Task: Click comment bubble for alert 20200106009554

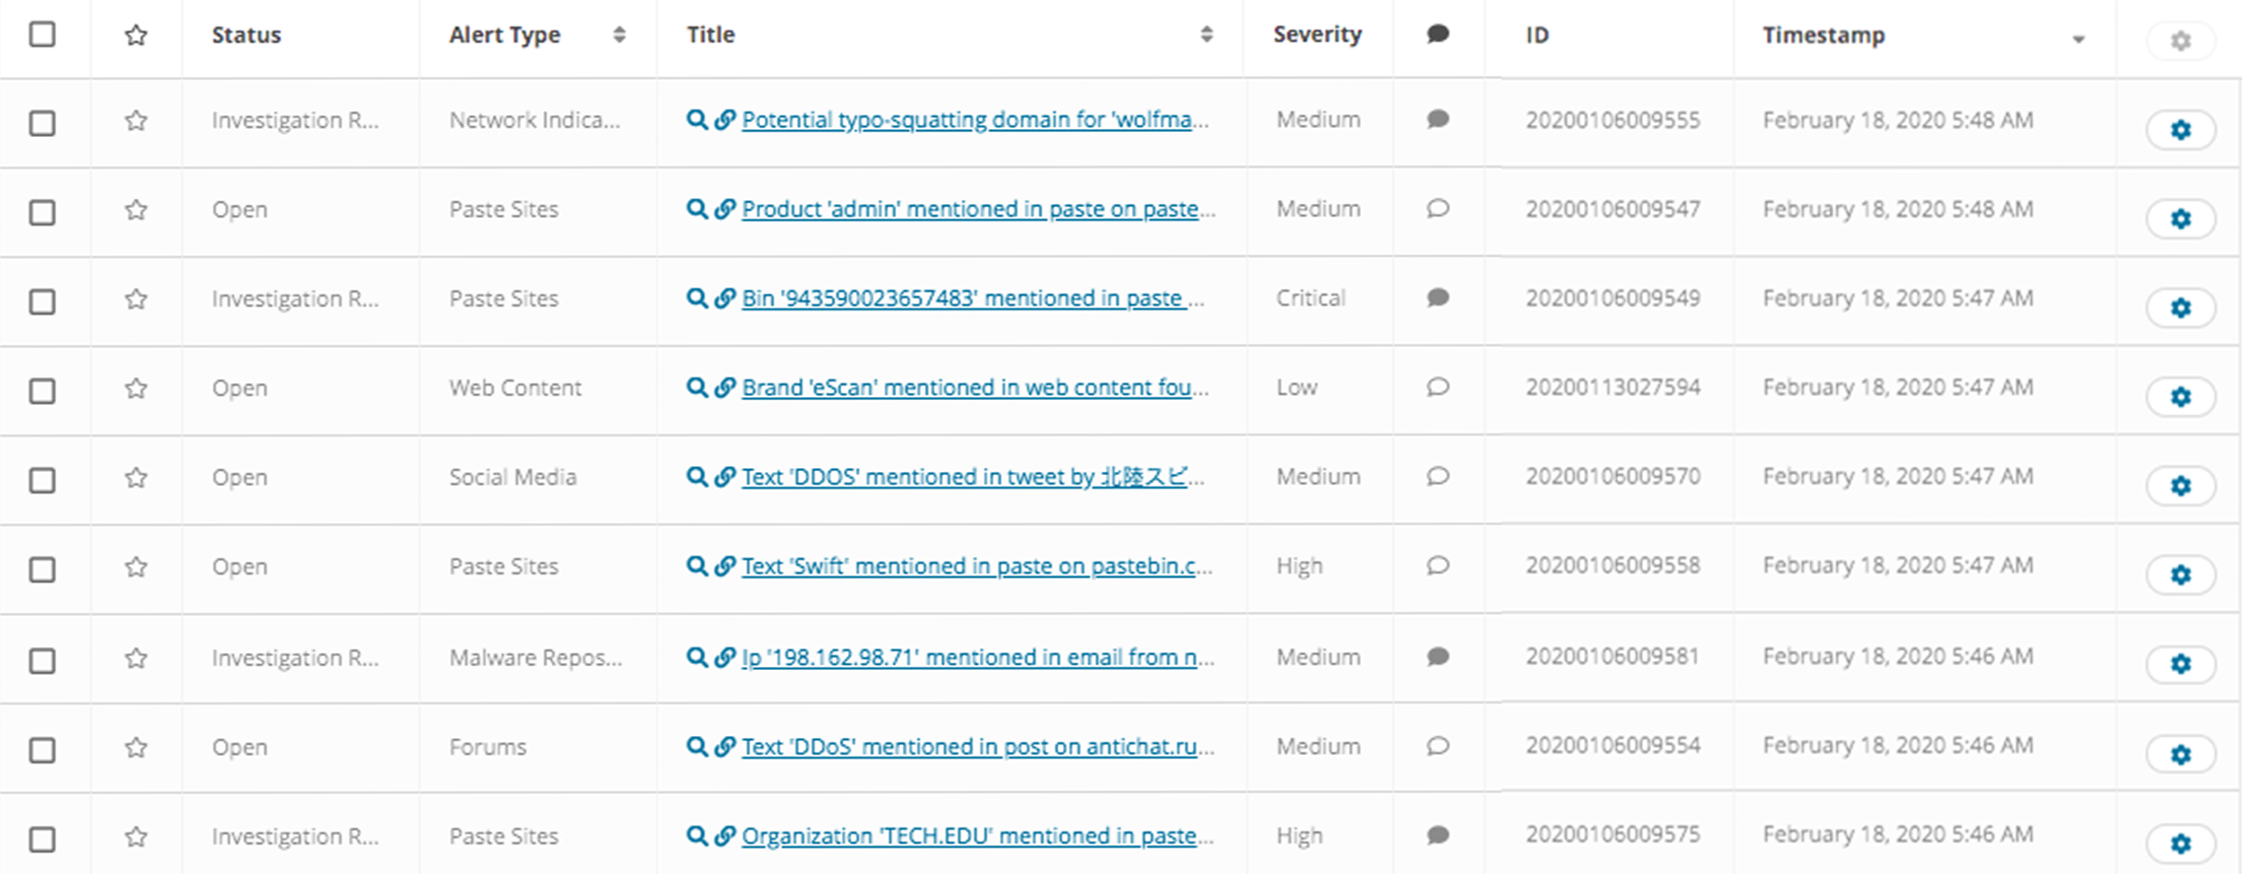Action: coord(1437,746)
